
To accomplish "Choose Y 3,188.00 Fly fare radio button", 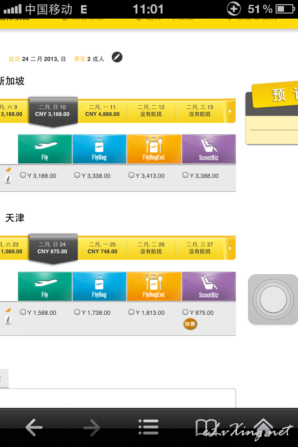I will (x=23, y=175).
